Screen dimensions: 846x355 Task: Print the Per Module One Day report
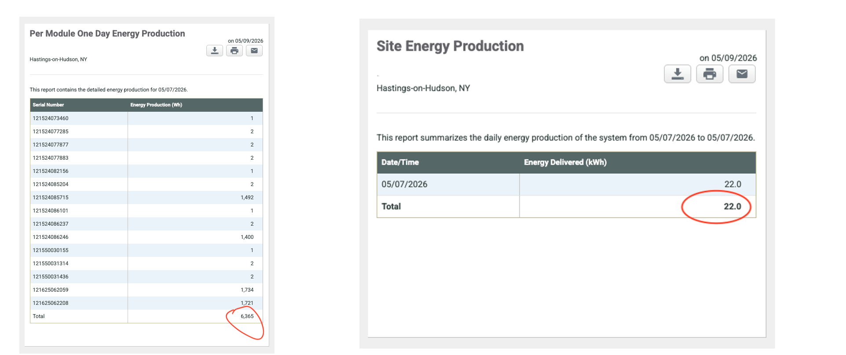234,51
